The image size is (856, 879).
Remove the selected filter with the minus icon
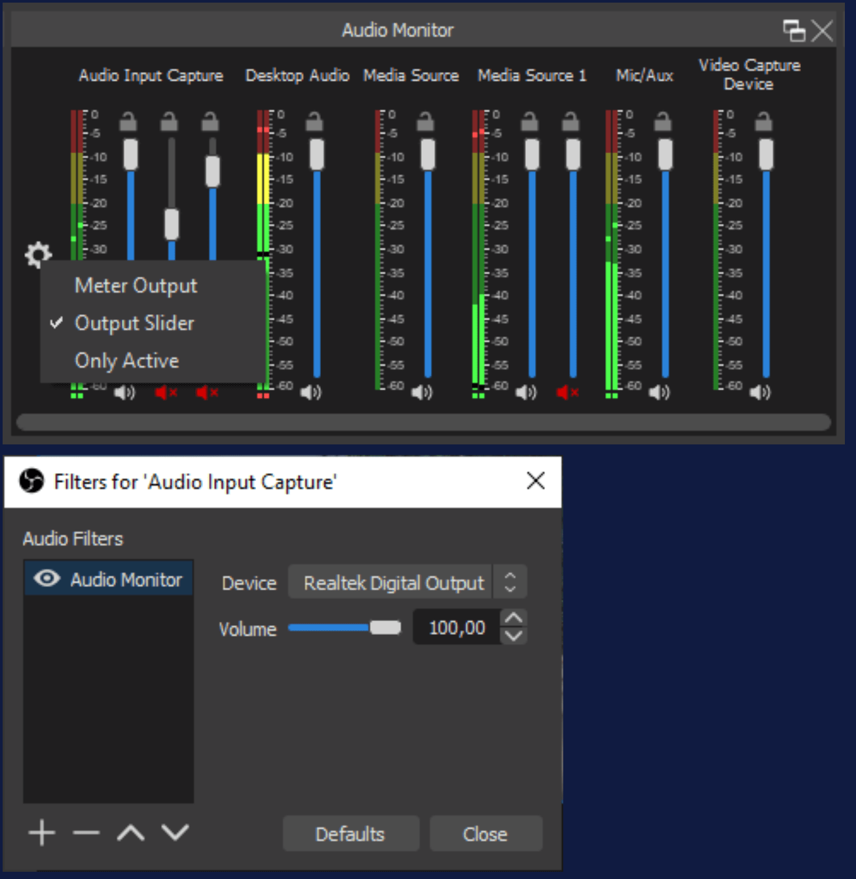(x=86, y=833)
